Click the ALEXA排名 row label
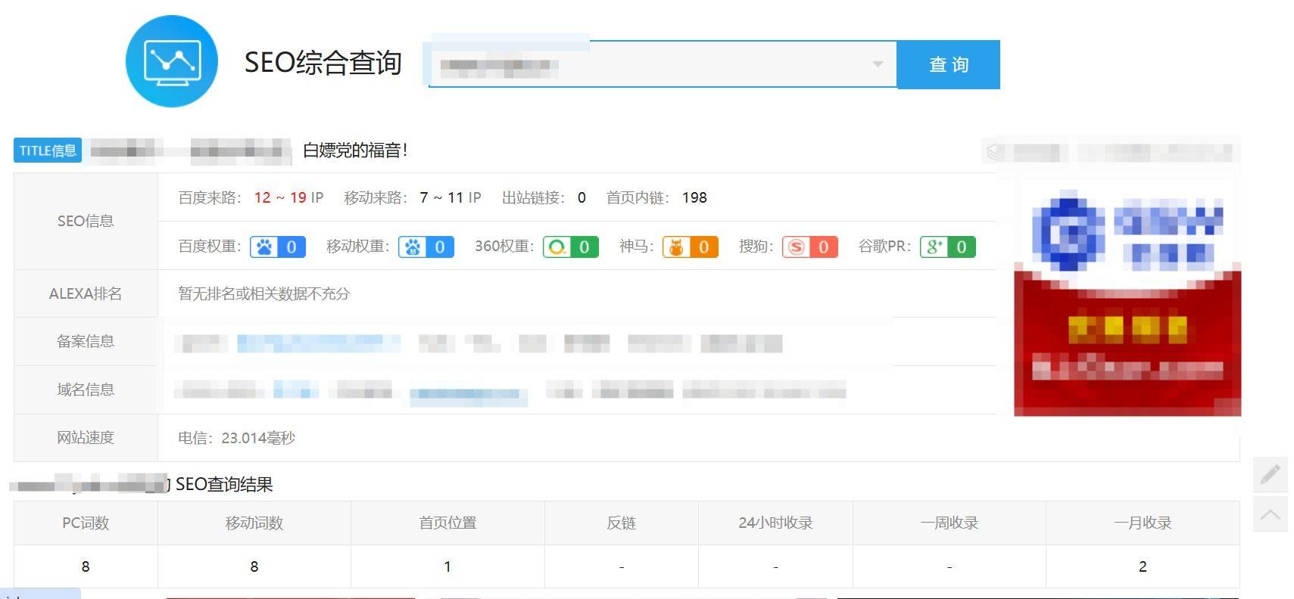Viewport: 1294px width, 599px height. tap(86, 293)
